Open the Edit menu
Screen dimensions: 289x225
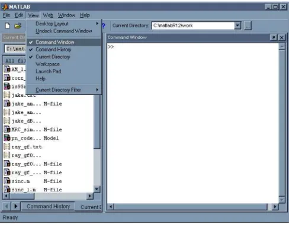point(19,15)
